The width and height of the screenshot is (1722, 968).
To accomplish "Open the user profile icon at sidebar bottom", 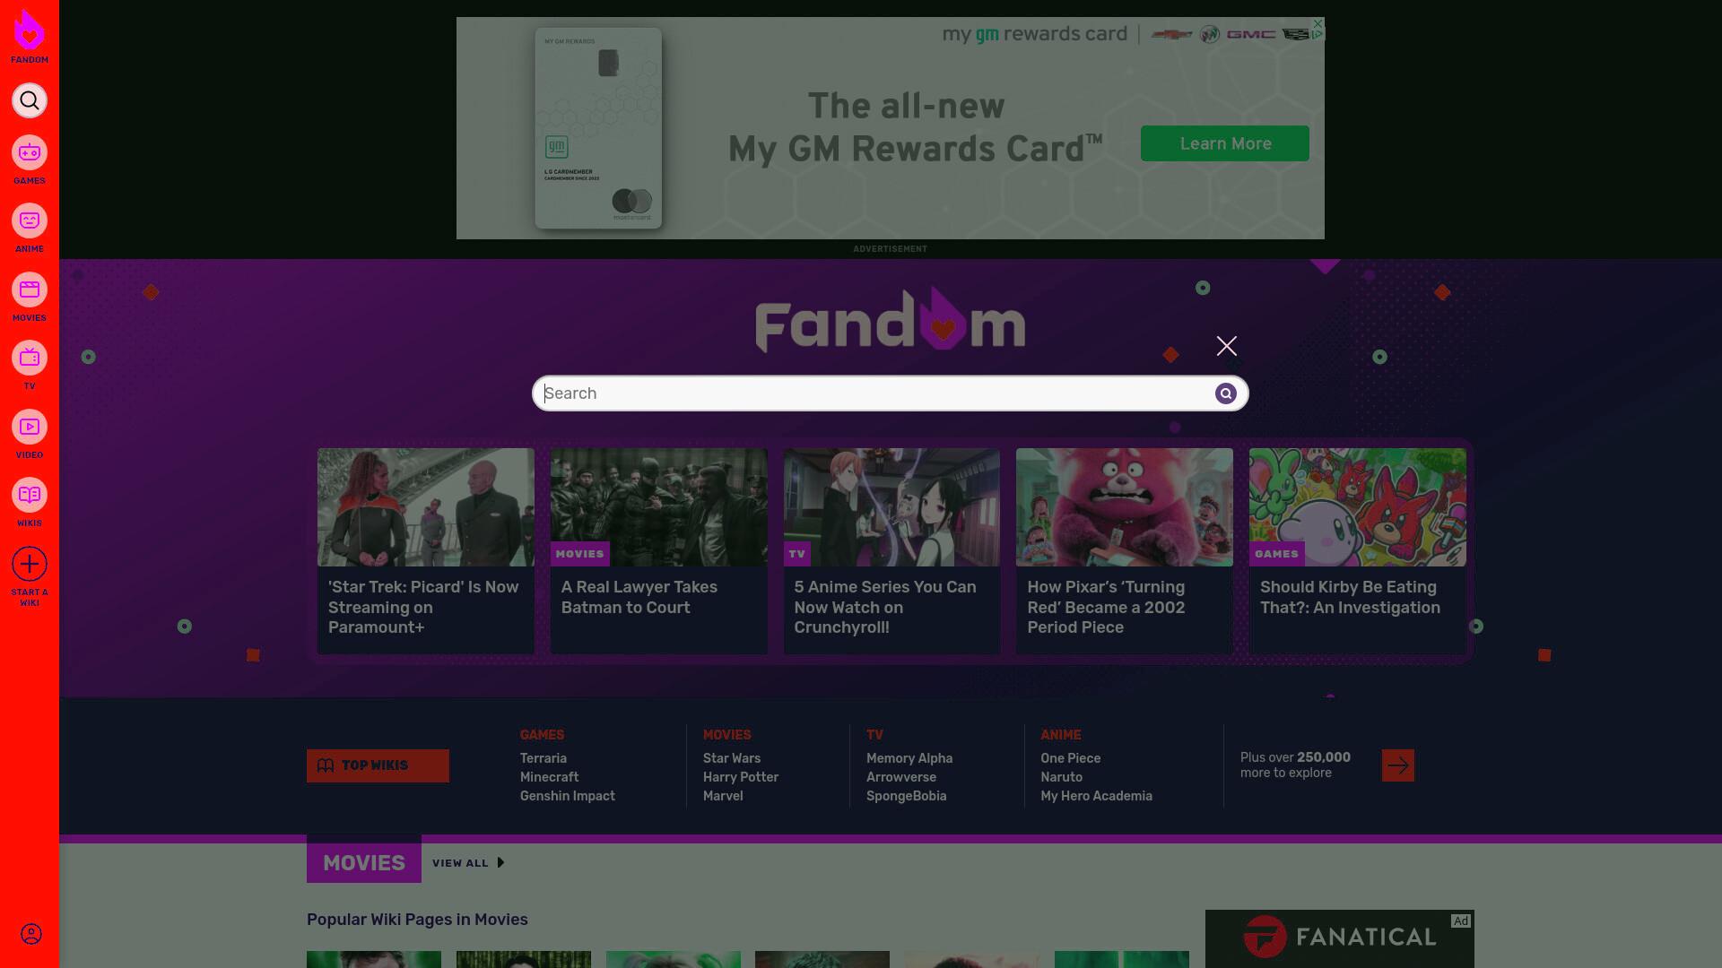I will (30, 934).
